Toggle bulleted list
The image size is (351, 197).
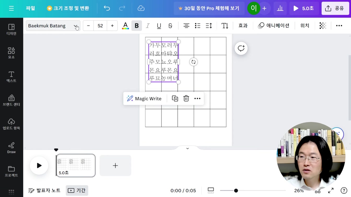197,26
